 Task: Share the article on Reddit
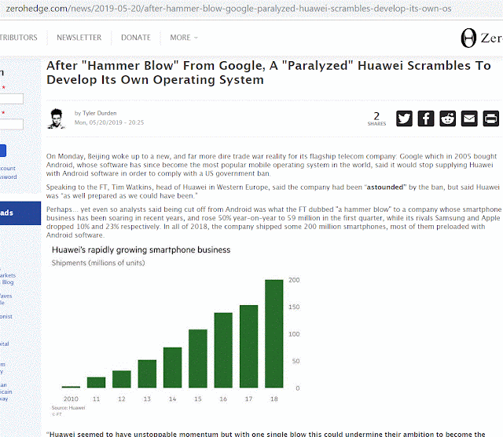pos(447,118)
